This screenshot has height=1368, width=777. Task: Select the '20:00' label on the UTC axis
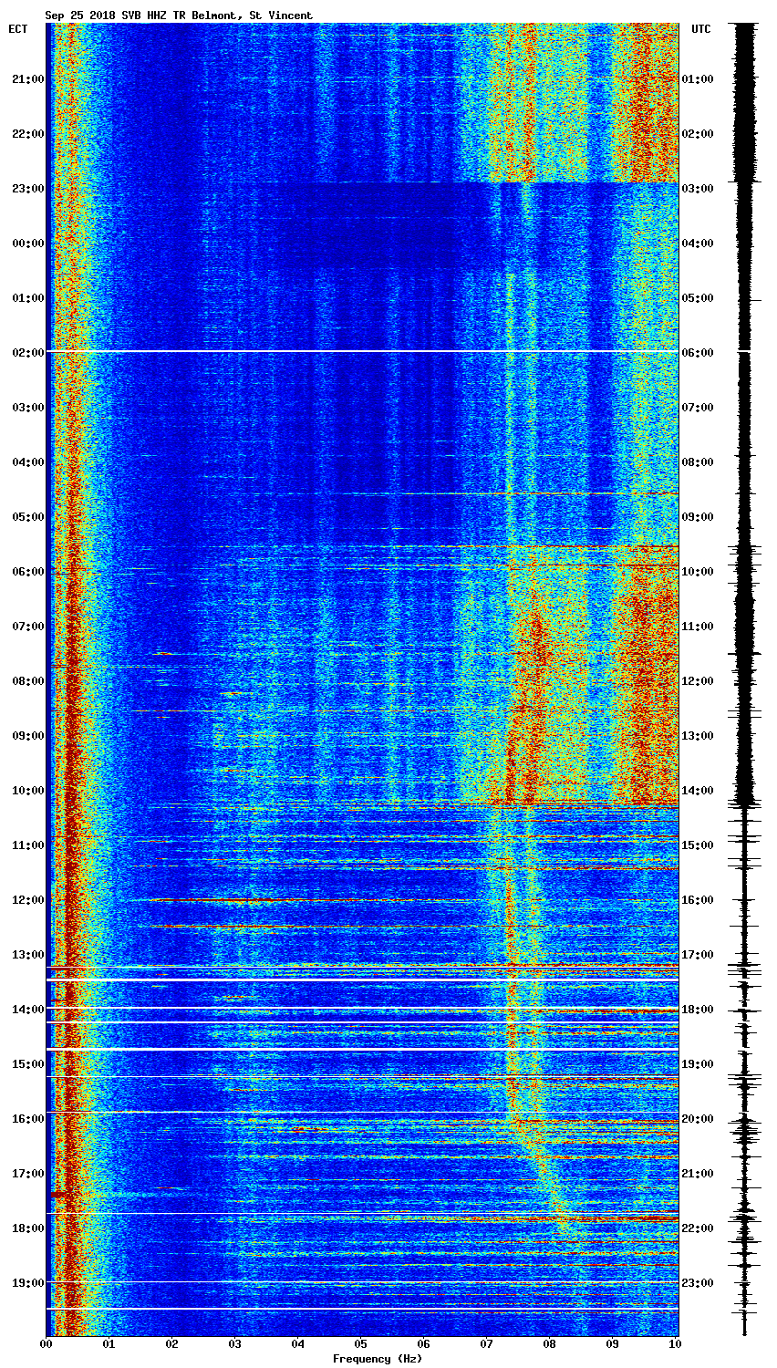[x=698, y=1119]
